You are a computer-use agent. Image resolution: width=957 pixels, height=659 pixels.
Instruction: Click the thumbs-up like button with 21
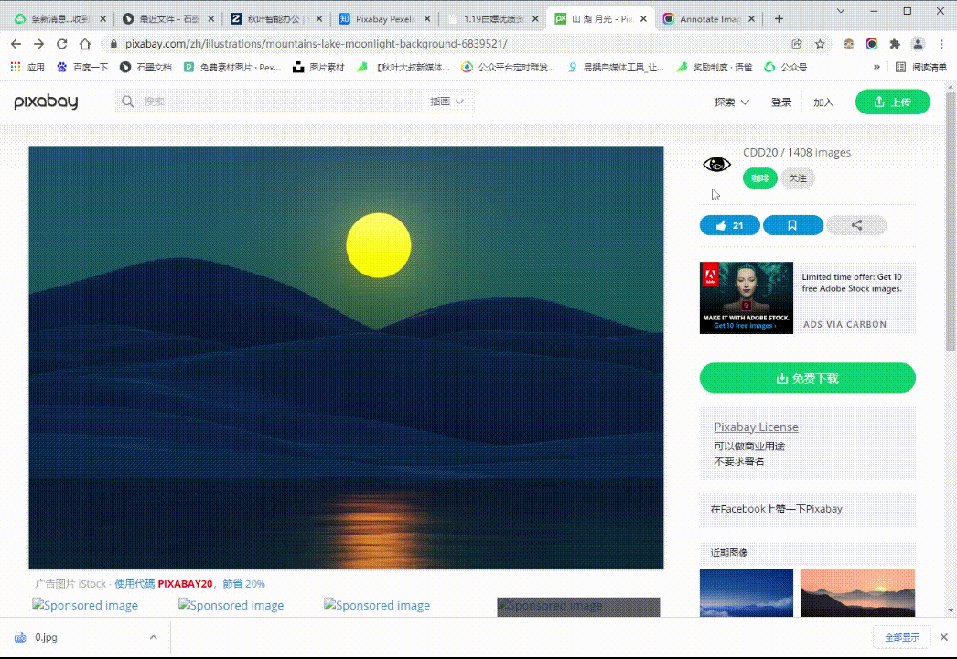coord(729,225)
